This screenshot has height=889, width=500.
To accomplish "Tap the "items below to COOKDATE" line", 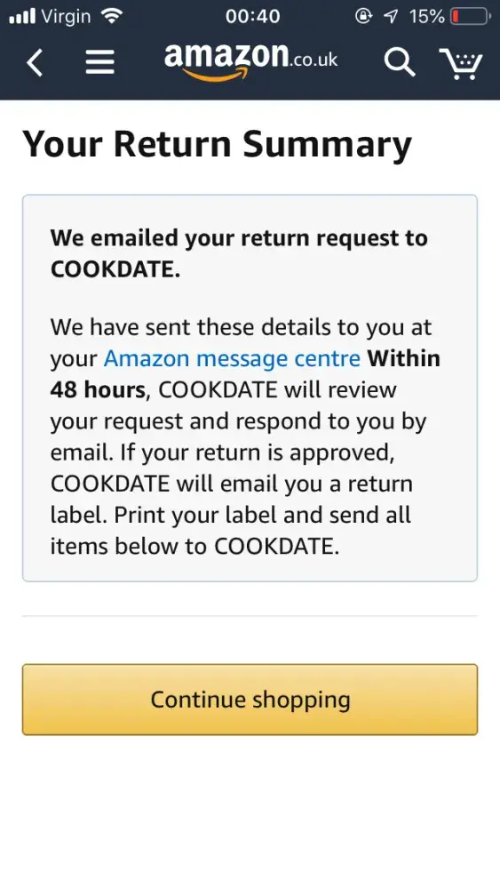I will 194,547.
